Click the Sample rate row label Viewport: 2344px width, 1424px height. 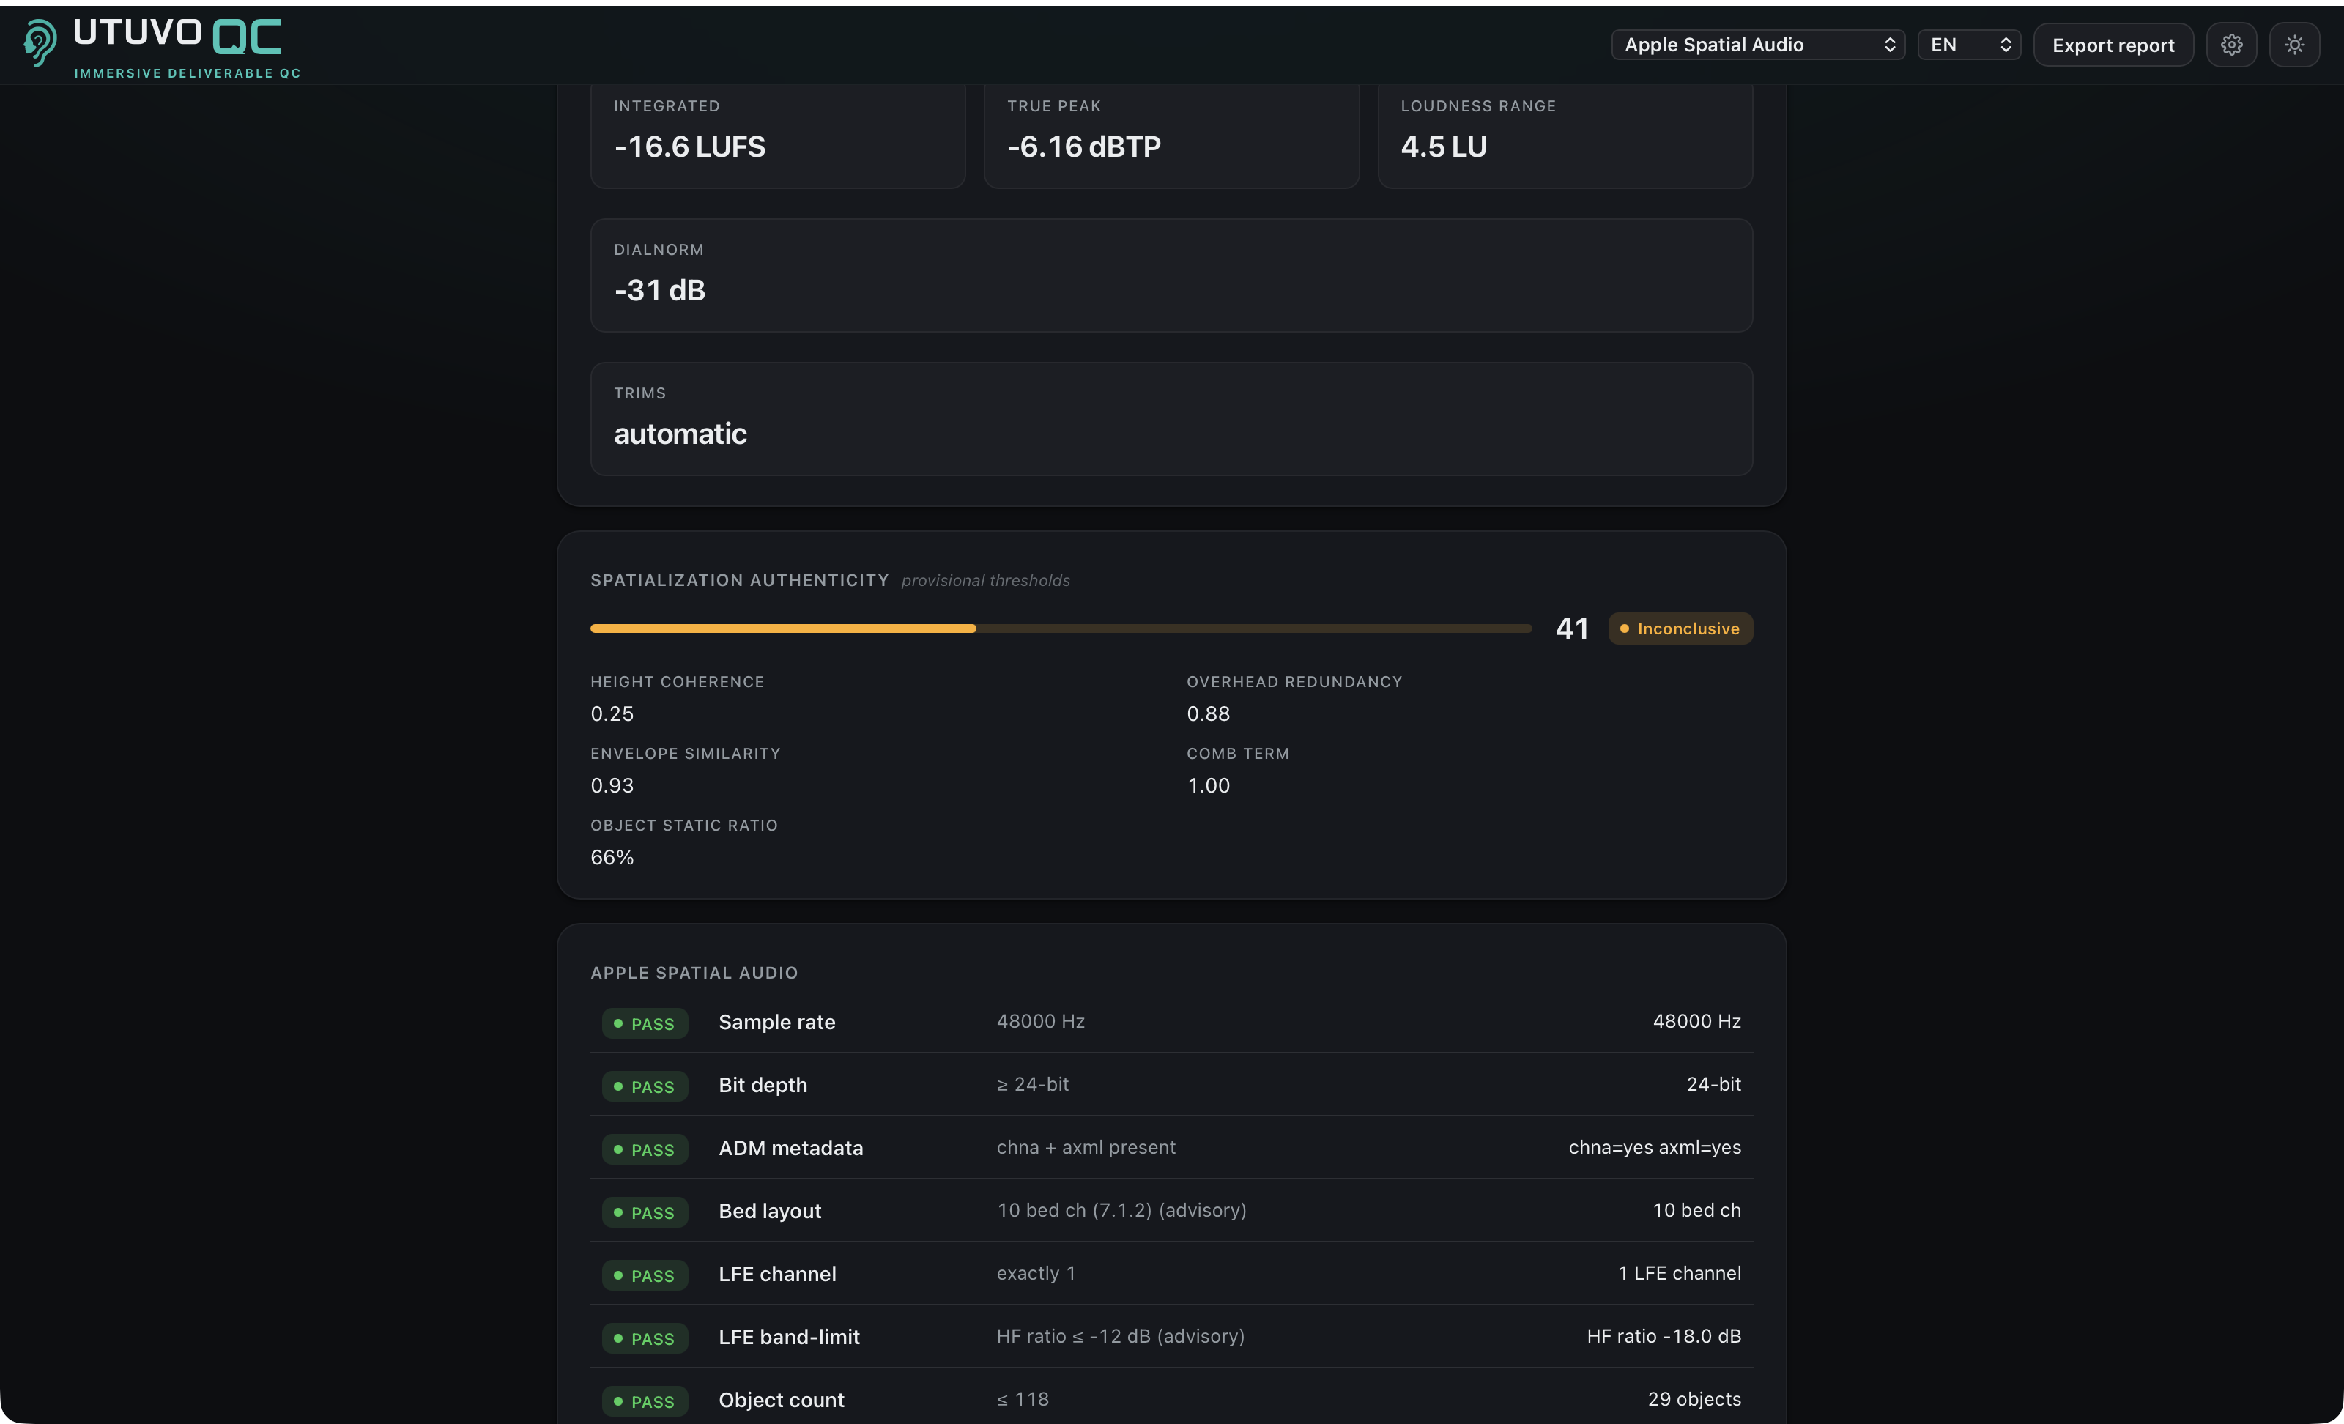[x=776, y=1022]
